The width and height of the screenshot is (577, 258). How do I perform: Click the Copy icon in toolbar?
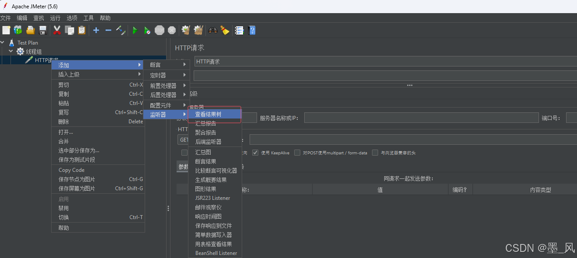click(x=69, y=30)
